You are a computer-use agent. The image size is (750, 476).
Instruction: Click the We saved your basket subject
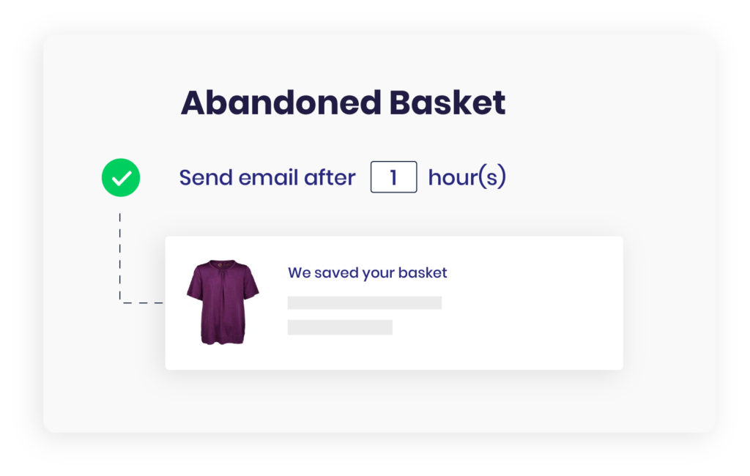(368, 272)
